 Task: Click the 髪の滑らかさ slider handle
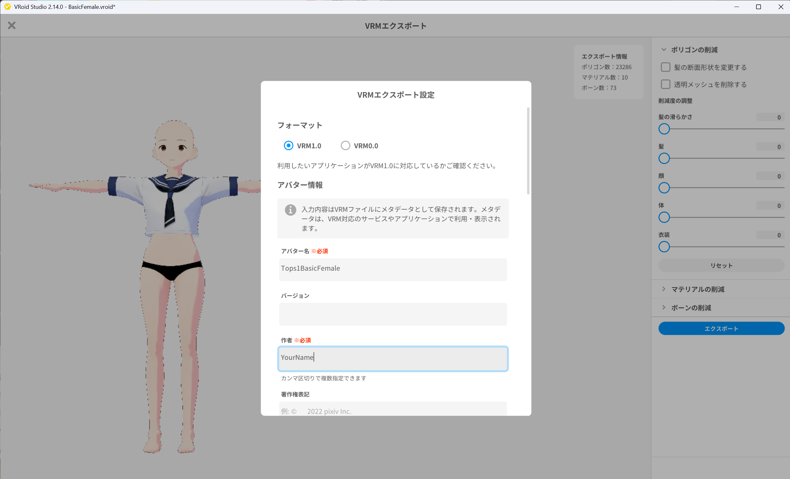(664, 129)
